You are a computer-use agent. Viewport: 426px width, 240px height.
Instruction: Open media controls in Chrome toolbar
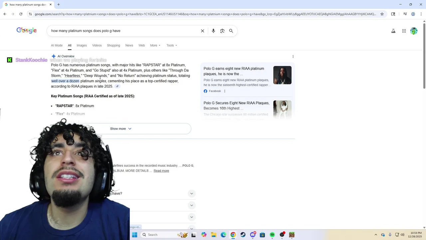405,14
